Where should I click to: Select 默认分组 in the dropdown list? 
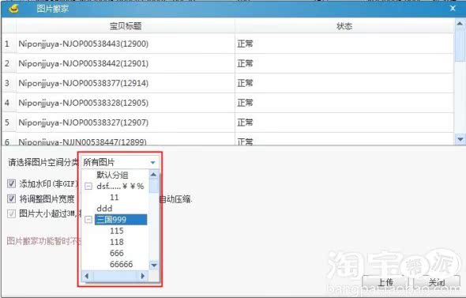(112, 175)
